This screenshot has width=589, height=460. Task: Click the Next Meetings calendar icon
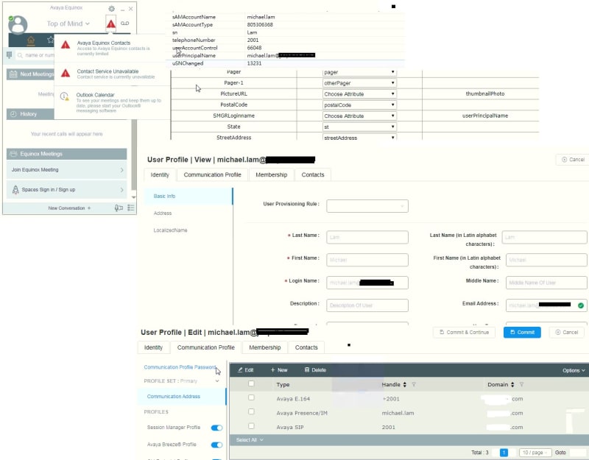13,74
